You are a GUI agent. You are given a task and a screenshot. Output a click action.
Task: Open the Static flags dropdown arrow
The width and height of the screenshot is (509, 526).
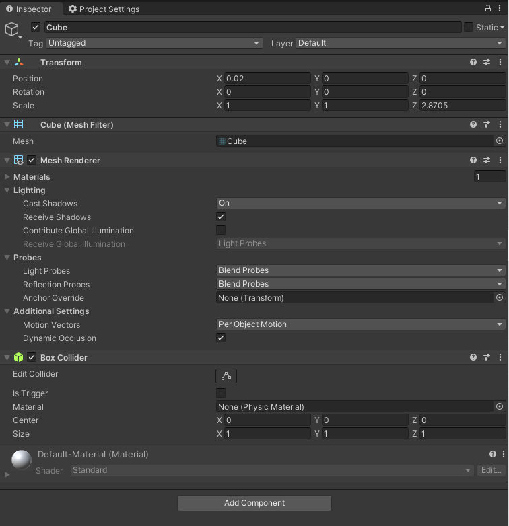coord(502,27)
